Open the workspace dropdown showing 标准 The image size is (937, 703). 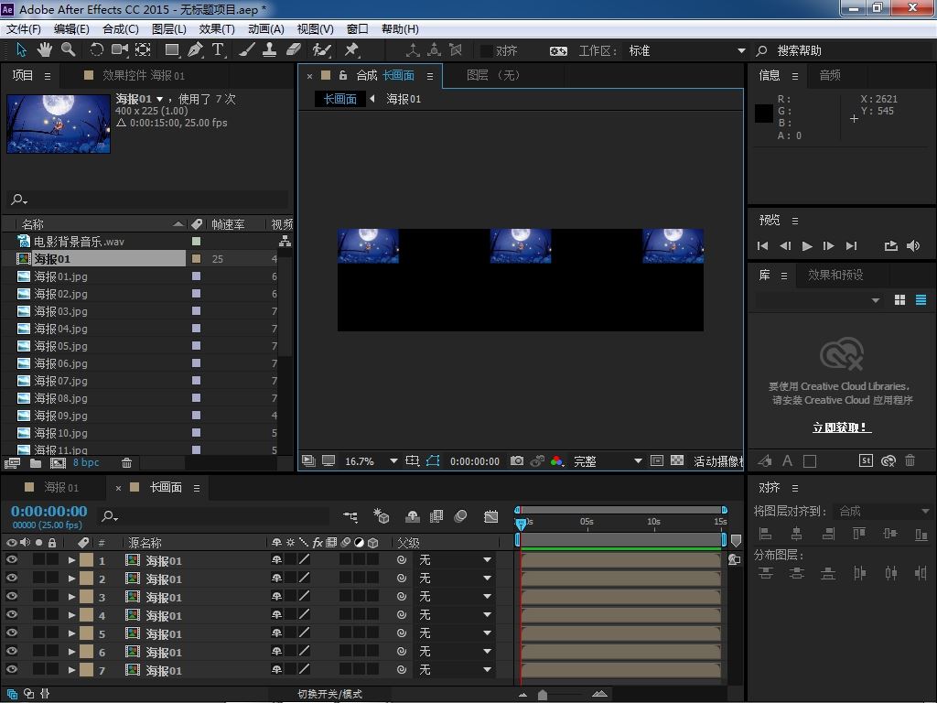(x=686, y=51)
